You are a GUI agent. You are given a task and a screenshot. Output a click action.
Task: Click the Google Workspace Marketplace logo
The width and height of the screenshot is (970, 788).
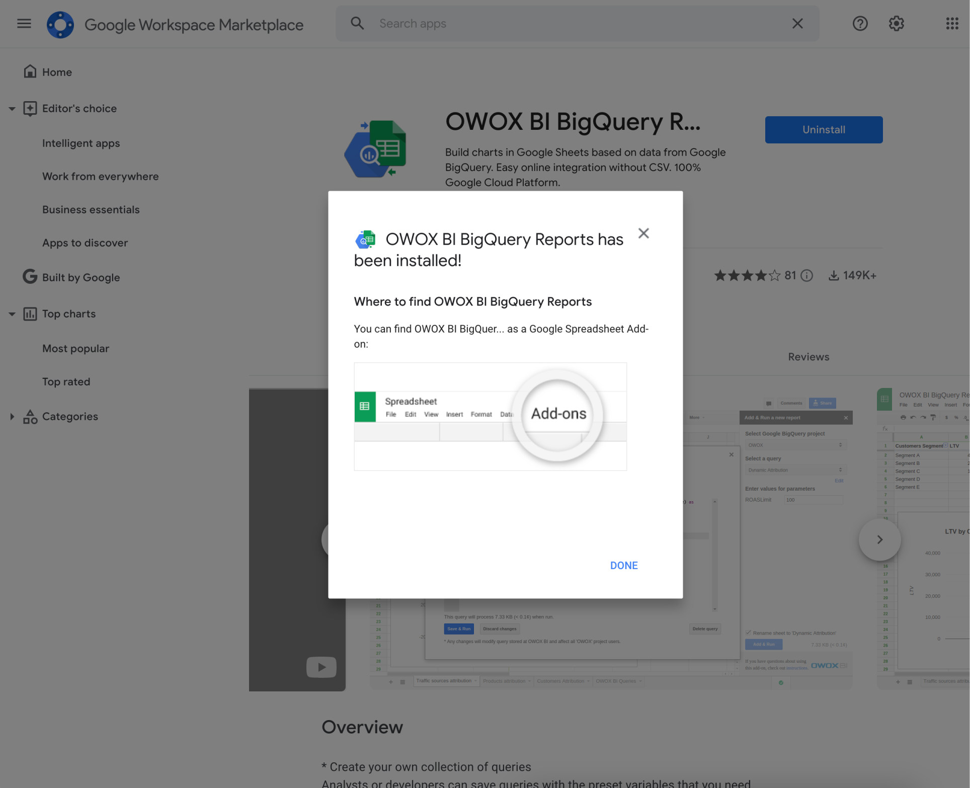[x=60, y=24]
